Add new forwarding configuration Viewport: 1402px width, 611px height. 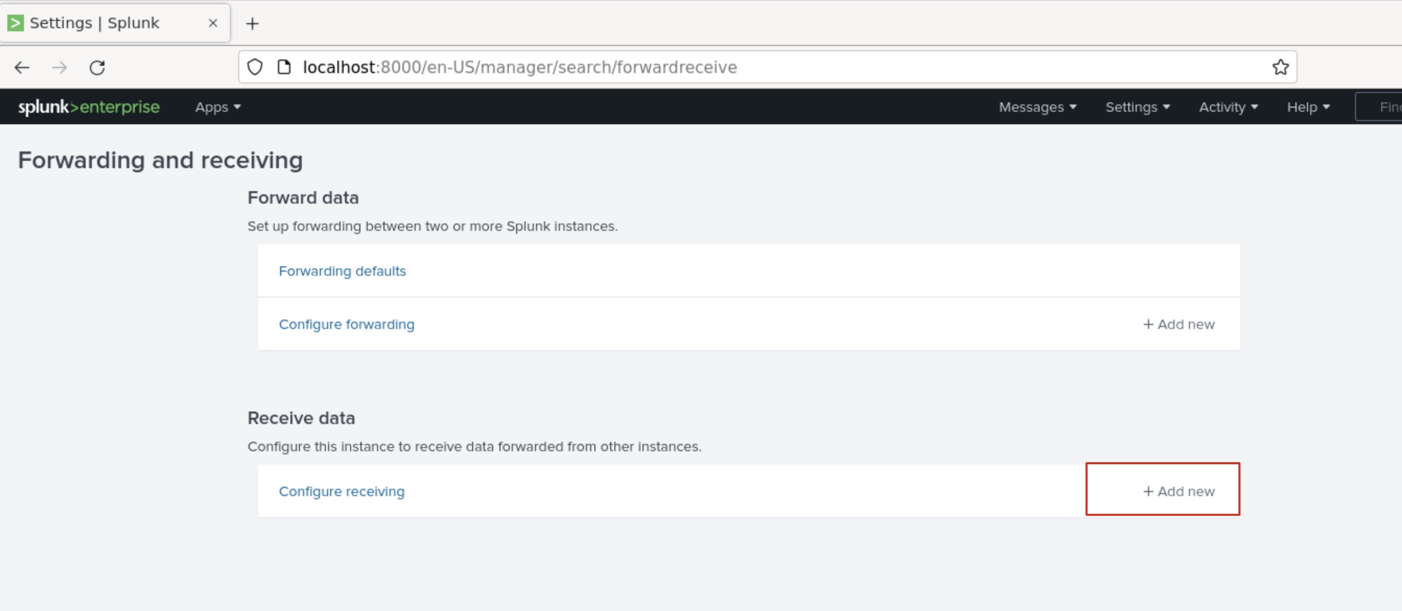[x=1179, y=324]
